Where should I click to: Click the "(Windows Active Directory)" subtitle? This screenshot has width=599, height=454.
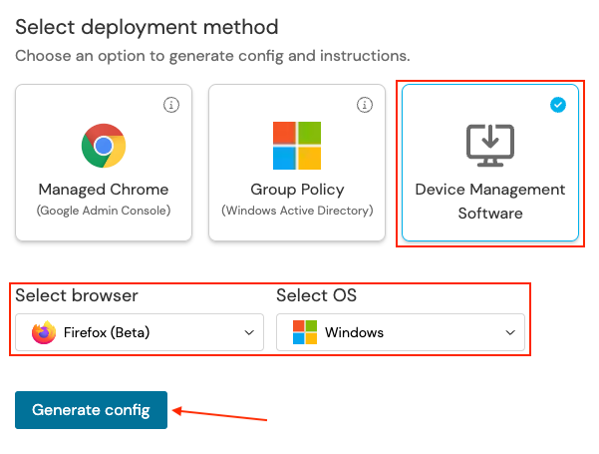click(297, 211)
